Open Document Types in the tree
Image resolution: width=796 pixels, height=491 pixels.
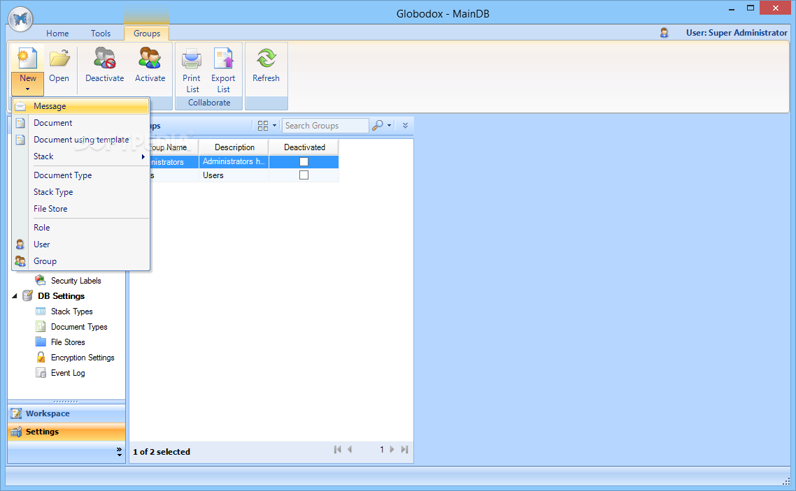pyautogui.click(x=79, y=327)
